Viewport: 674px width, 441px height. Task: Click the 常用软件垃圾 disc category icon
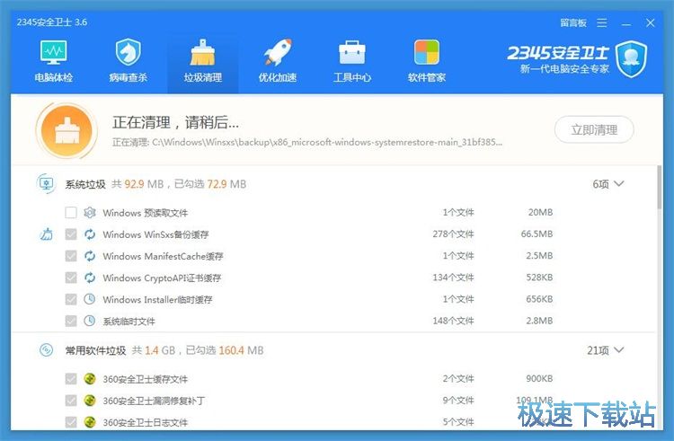46,350
